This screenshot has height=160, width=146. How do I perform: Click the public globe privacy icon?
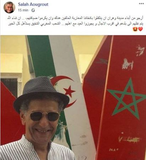tap(33, 10)
